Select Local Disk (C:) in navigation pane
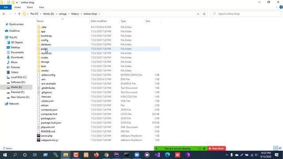 19,77
